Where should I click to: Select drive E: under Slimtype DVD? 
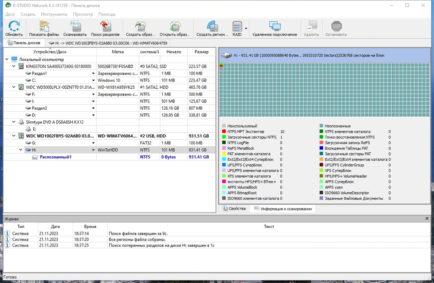[35, 129]
